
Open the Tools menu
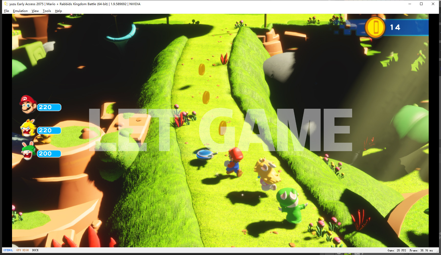[x=47, y=11]
